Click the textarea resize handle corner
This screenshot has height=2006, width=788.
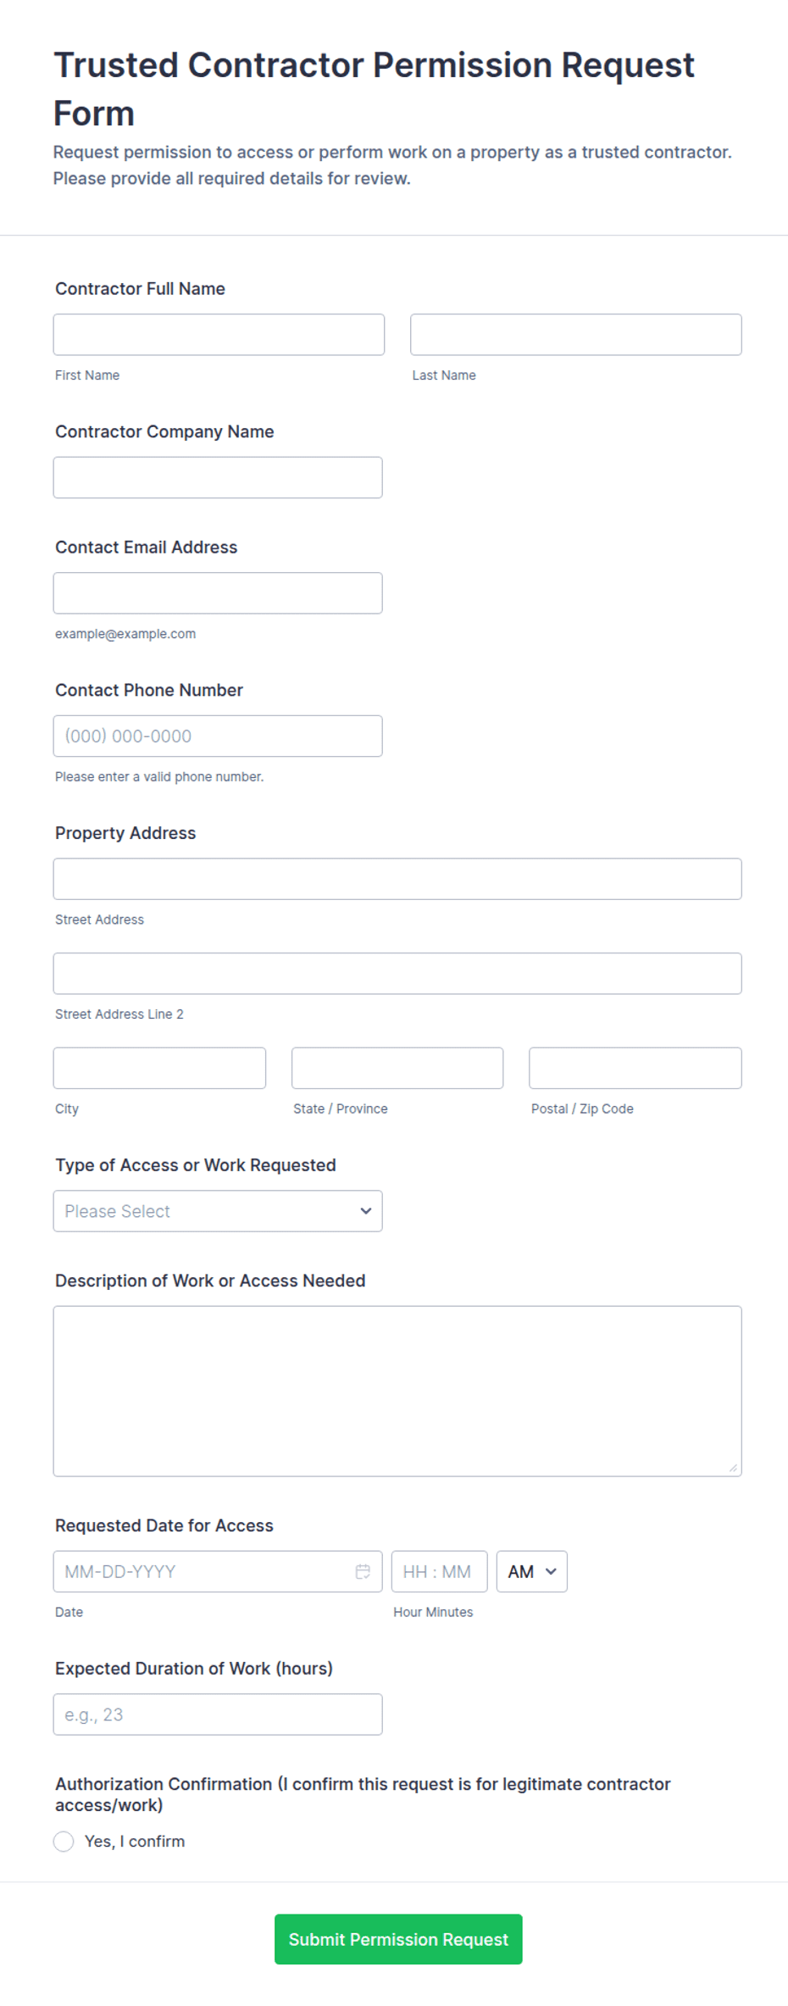pos(733,1468)
